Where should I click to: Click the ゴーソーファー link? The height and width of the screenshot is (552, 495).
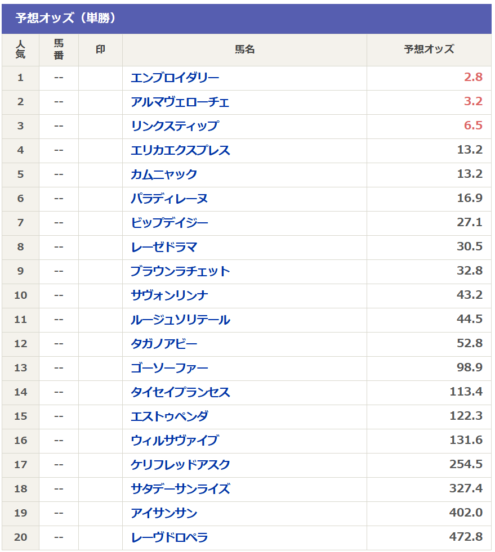[169, 368]
